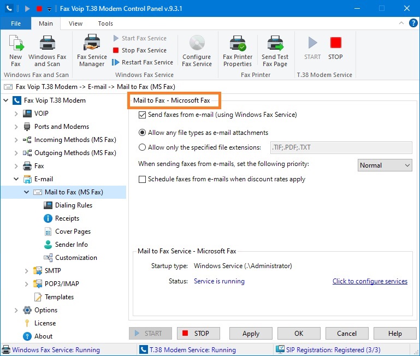Click the Click to configure services link
The image size is (420, 356).
point(370,281)
